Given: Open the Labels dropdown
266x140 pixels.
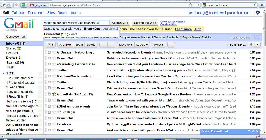Looking at the screenshot, I should click(142, 45).
